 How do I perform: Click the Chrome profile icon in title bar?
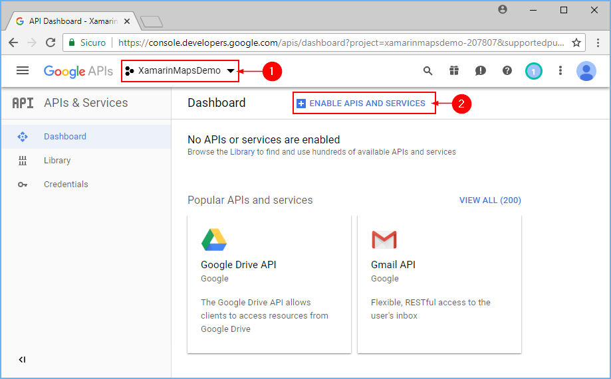point(503,9)
